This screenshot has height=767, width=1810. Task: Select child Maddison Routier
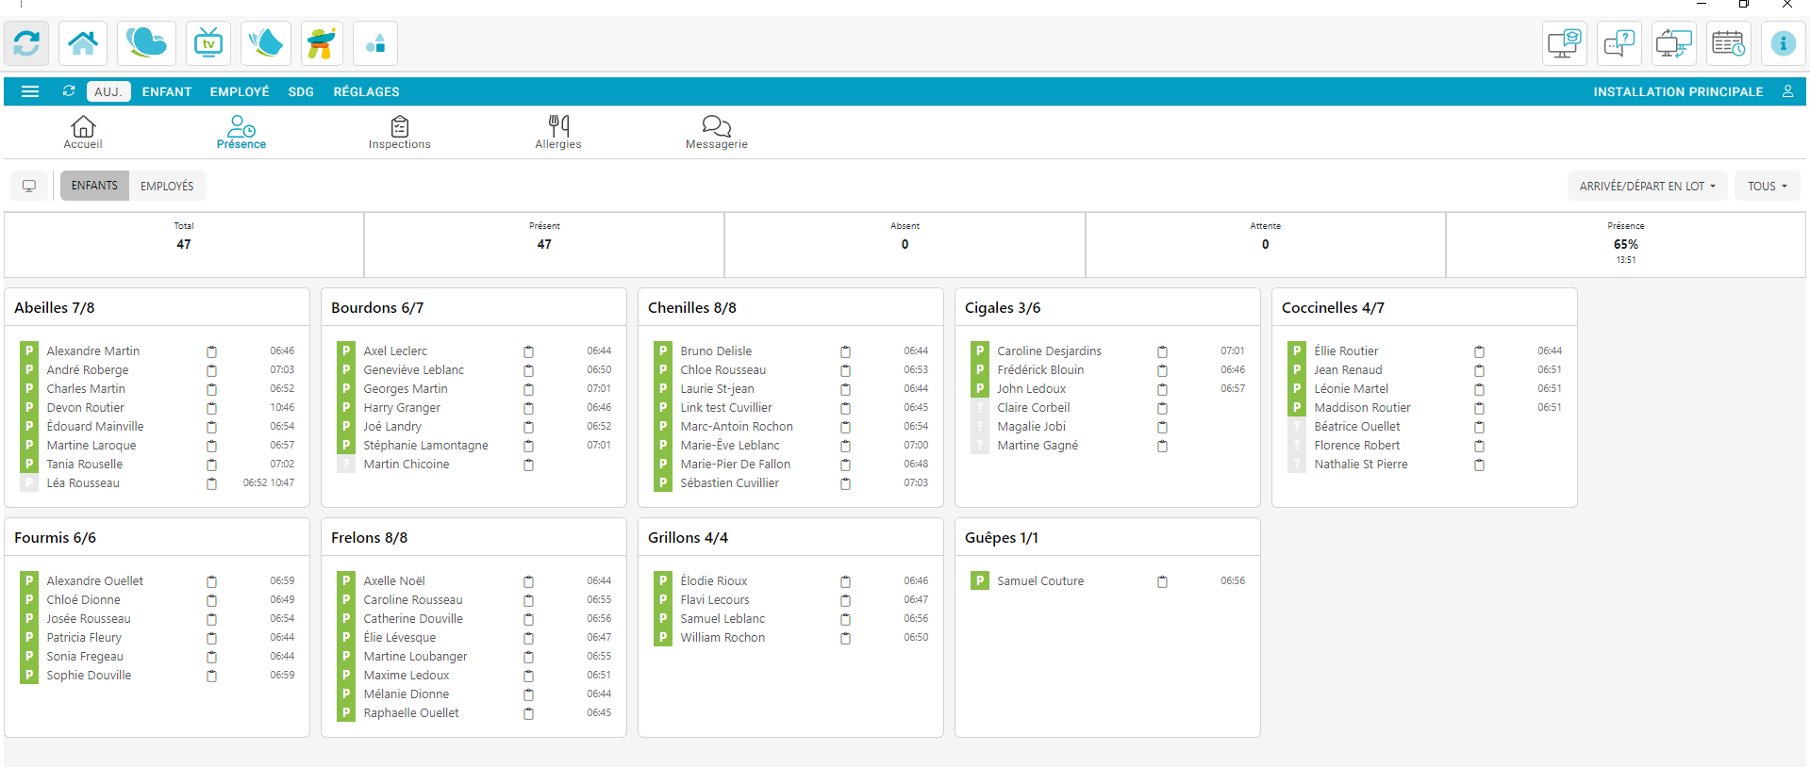tap(1362, 407)
